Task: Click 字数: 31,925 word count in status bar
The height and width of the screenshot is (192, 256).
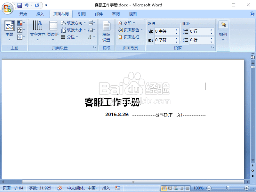Action: click(x=40, y=188)
